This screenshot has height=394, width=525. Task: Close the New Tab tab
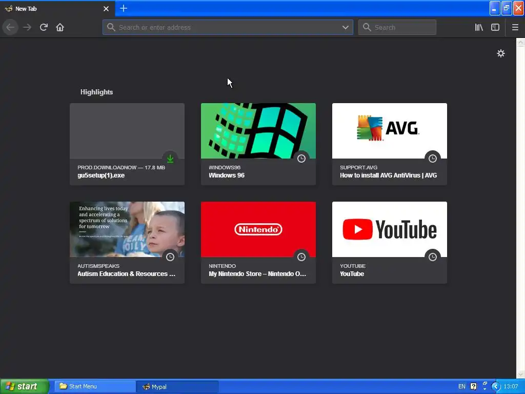(106, 9)
